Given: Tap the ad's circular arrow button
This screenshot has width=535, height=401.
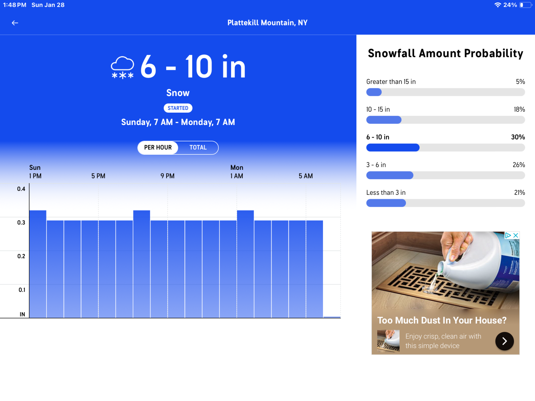Looking at the screenshot, I should [x=504, y=341].
